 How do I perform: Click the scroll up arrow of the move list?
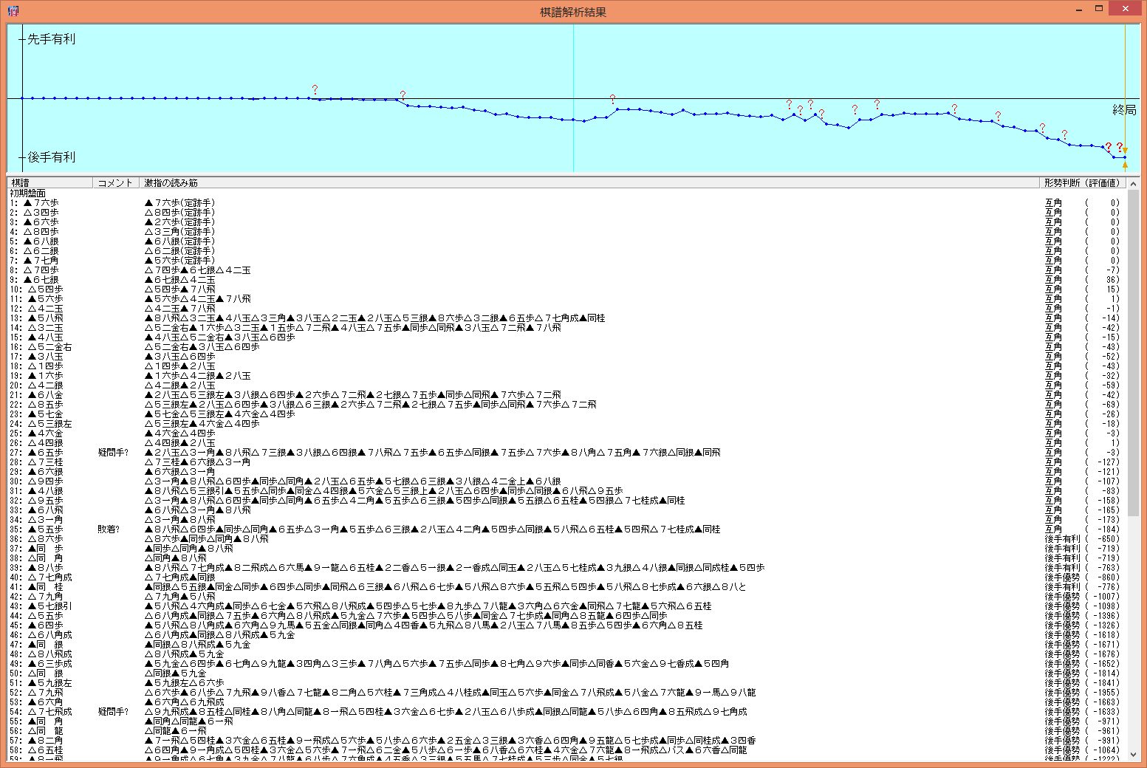(1134, 183)
